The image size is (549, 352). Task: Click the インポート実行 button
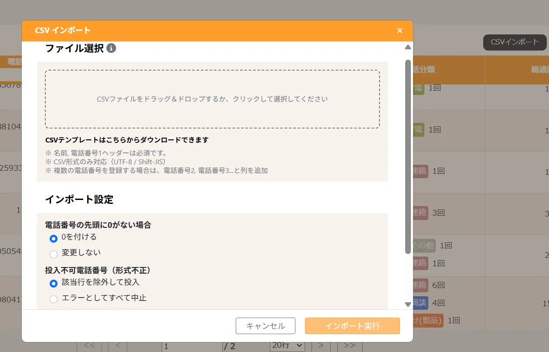pos(352,326)
